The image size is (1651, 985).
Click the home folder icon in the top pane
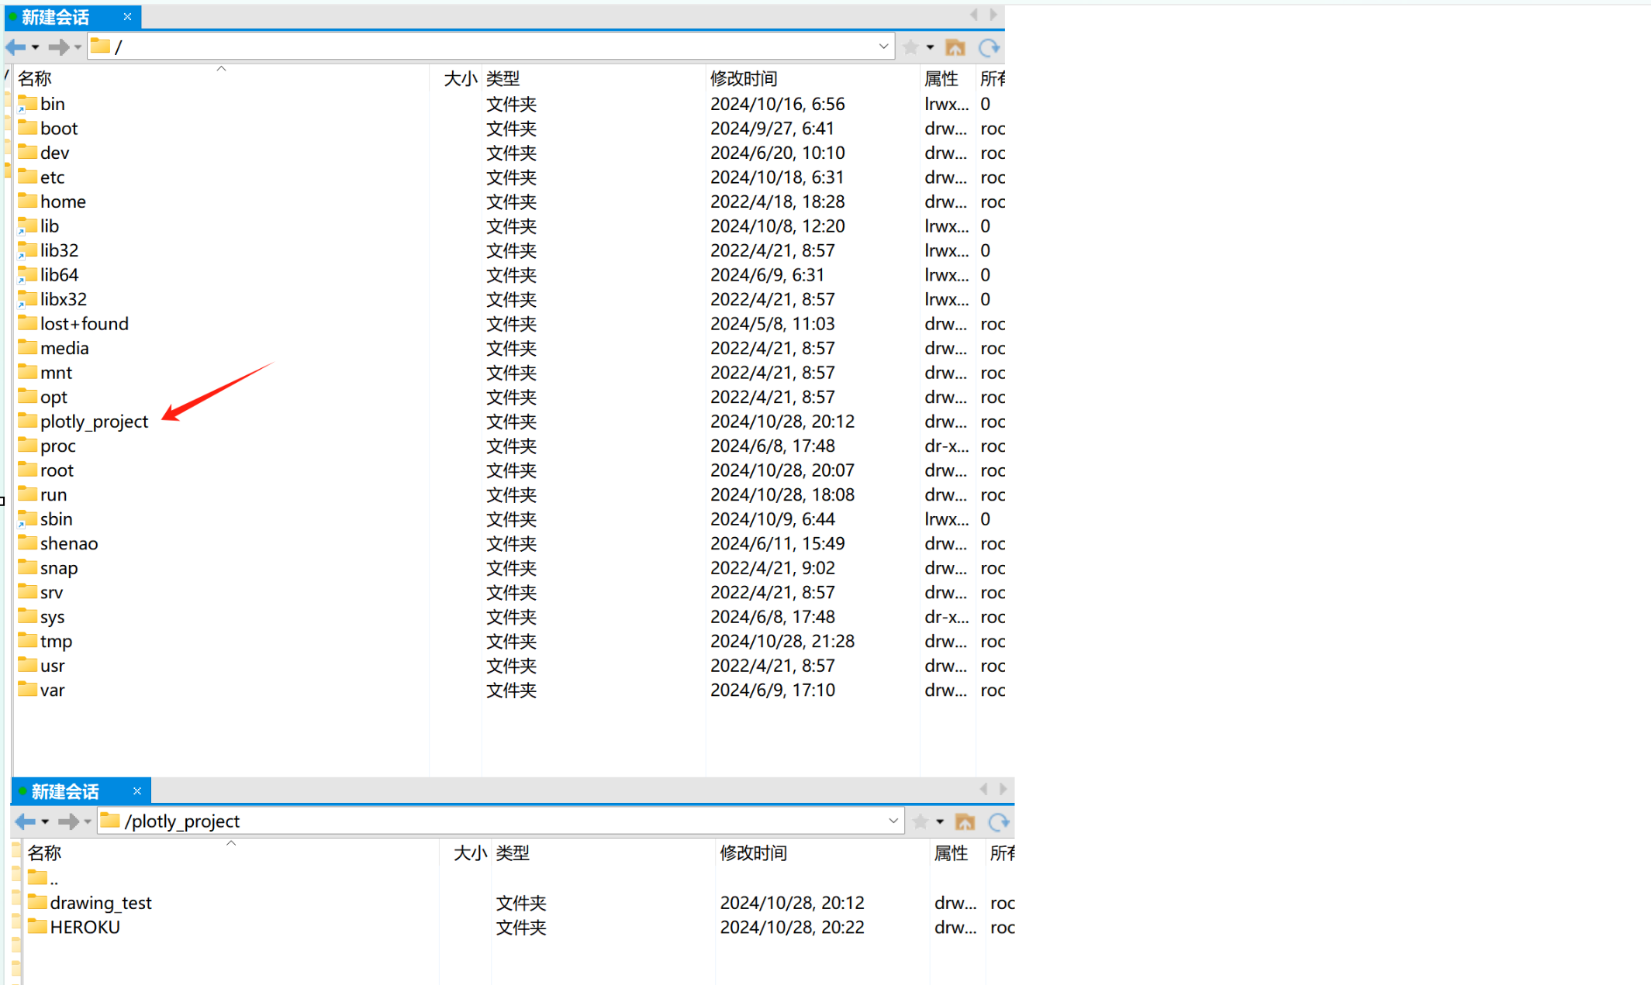tap(955, 47)
